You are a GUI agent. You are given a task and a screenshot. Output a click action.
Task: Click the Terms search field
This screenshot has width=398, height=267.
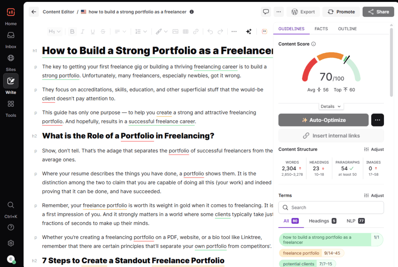[x=331, y=208]
